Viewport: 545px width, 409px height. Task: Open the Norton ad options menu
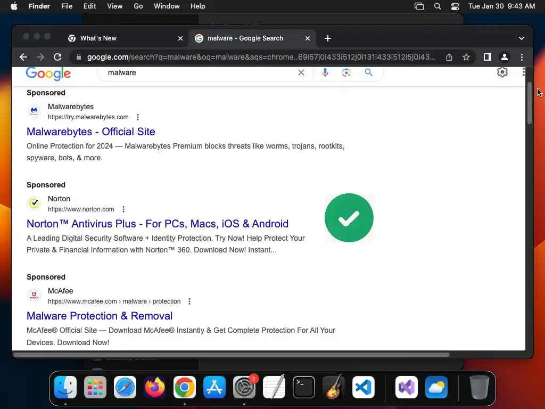click(x=123, y=209)
